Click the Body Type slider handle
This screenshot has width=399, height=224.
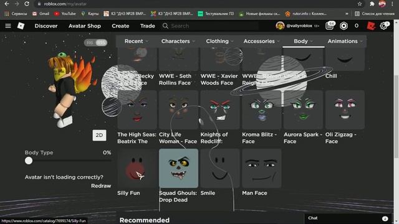29,161
